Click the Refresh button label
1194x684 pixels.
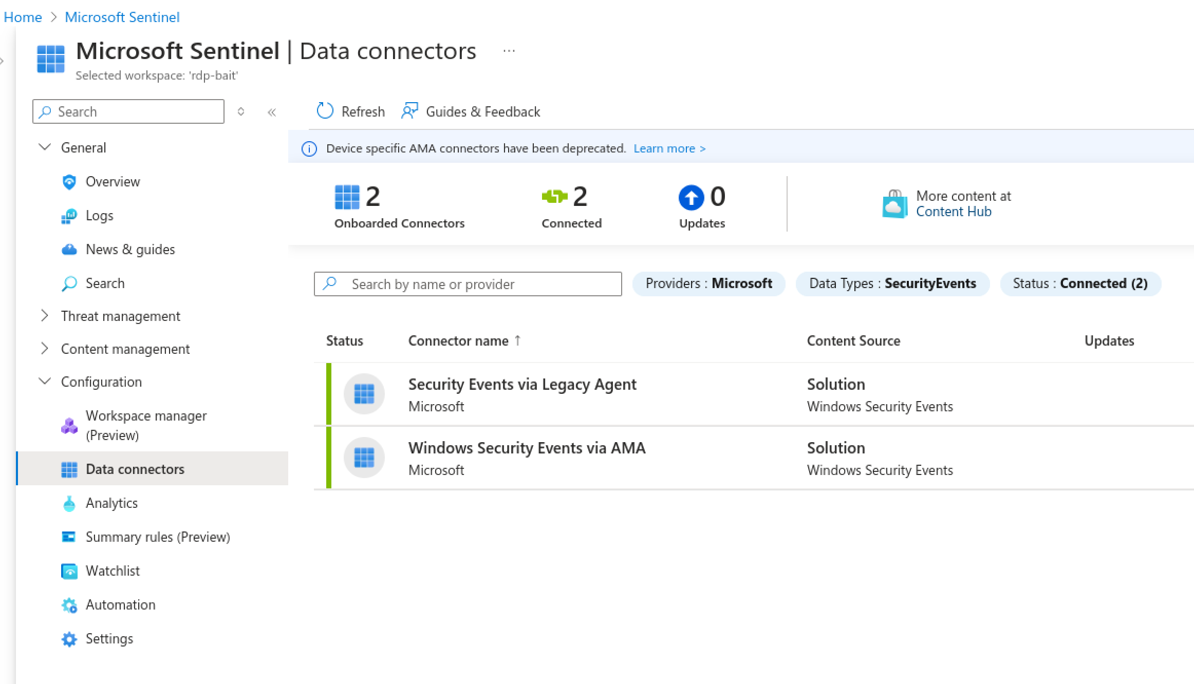point(363,111)
